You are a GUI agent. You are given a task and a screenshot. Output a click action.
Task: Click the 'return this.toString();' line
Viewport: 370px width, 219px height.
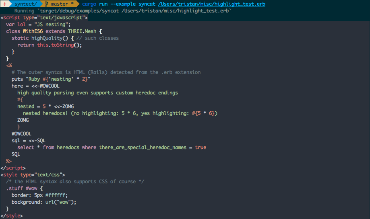coord(50,45)
